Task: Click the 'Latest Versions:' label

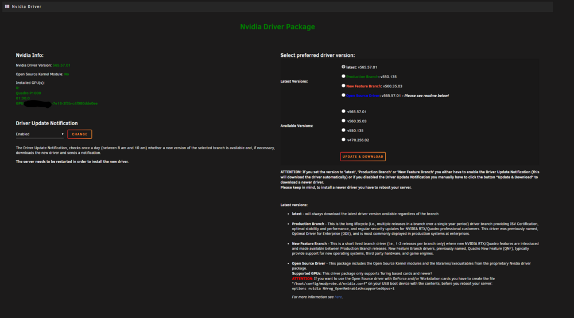Action: pyautogui.click(x=294, y=82)
